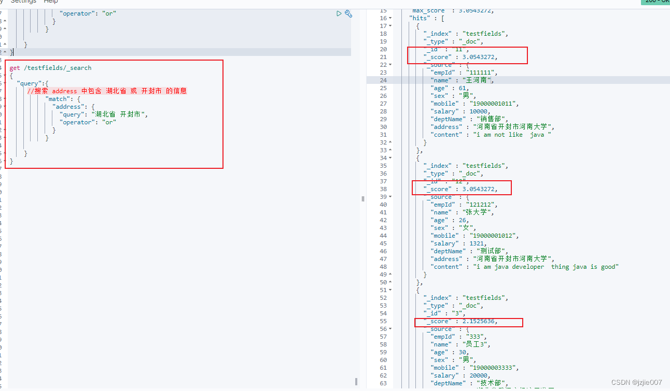The height and width of the screenshot is (391, 670).
Task: Click the "name" : "张大学" line
Action: [463, 212]
